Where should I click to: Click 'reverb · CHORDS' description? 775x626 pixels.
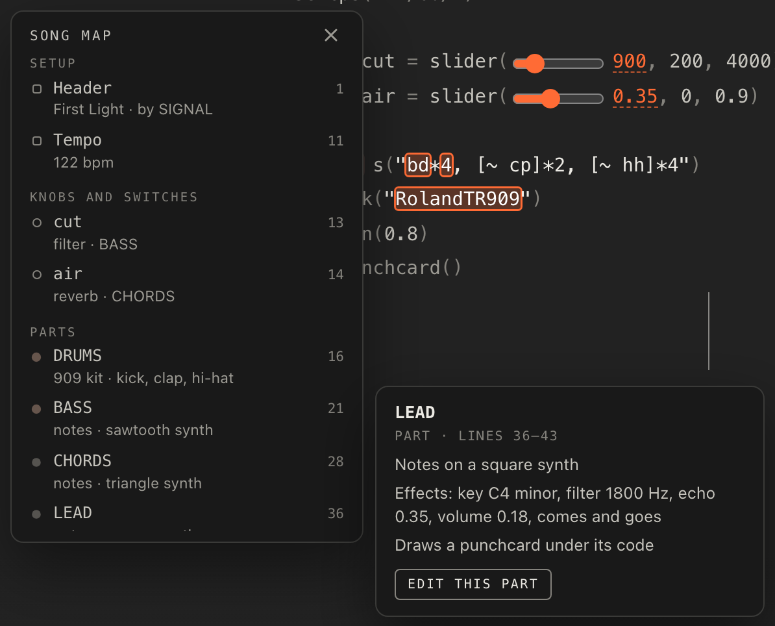coord(114,296)
